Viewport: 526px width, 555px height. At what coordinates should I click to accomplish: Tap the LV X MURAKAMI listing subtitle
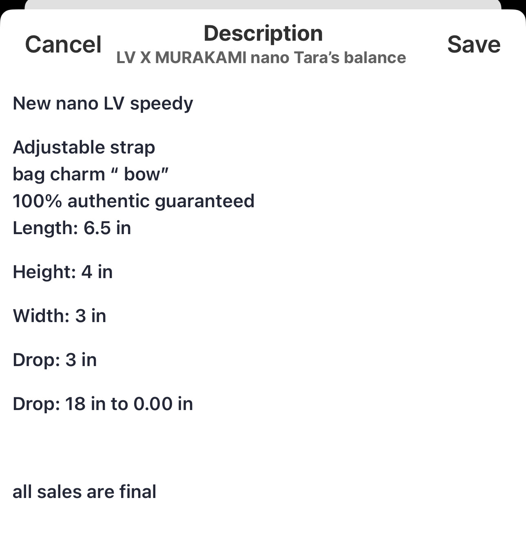[261, 58]
